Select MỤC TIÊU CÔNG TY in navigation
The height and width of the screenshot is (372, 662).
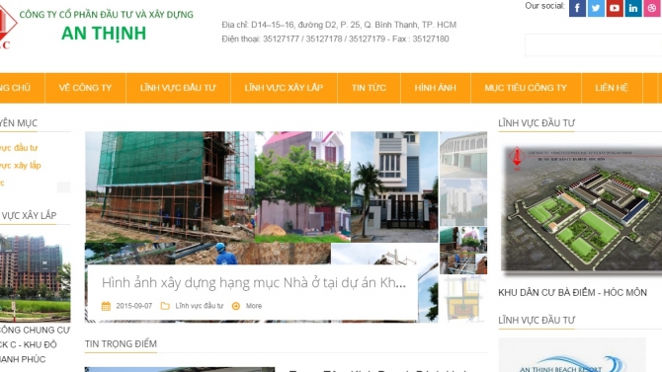click(526, 88)
